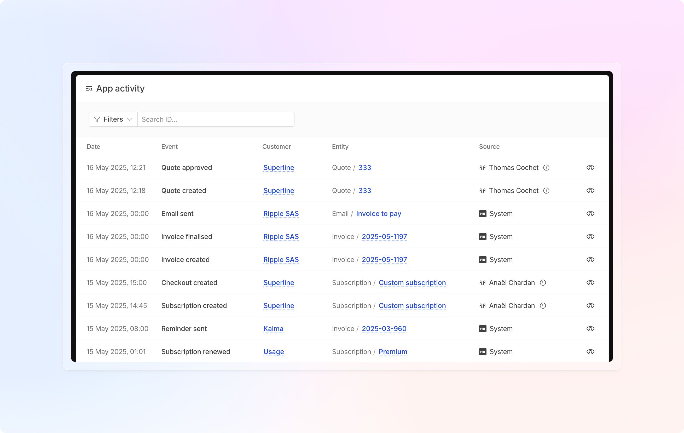Open Custom subscription in Subscription created row
Screen dimensions: 684x433
pyautogui.click(x=412, y=306)
